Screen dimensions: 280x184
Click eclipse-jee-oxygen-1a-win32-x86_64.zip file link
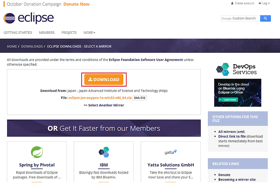coord(100,98)
